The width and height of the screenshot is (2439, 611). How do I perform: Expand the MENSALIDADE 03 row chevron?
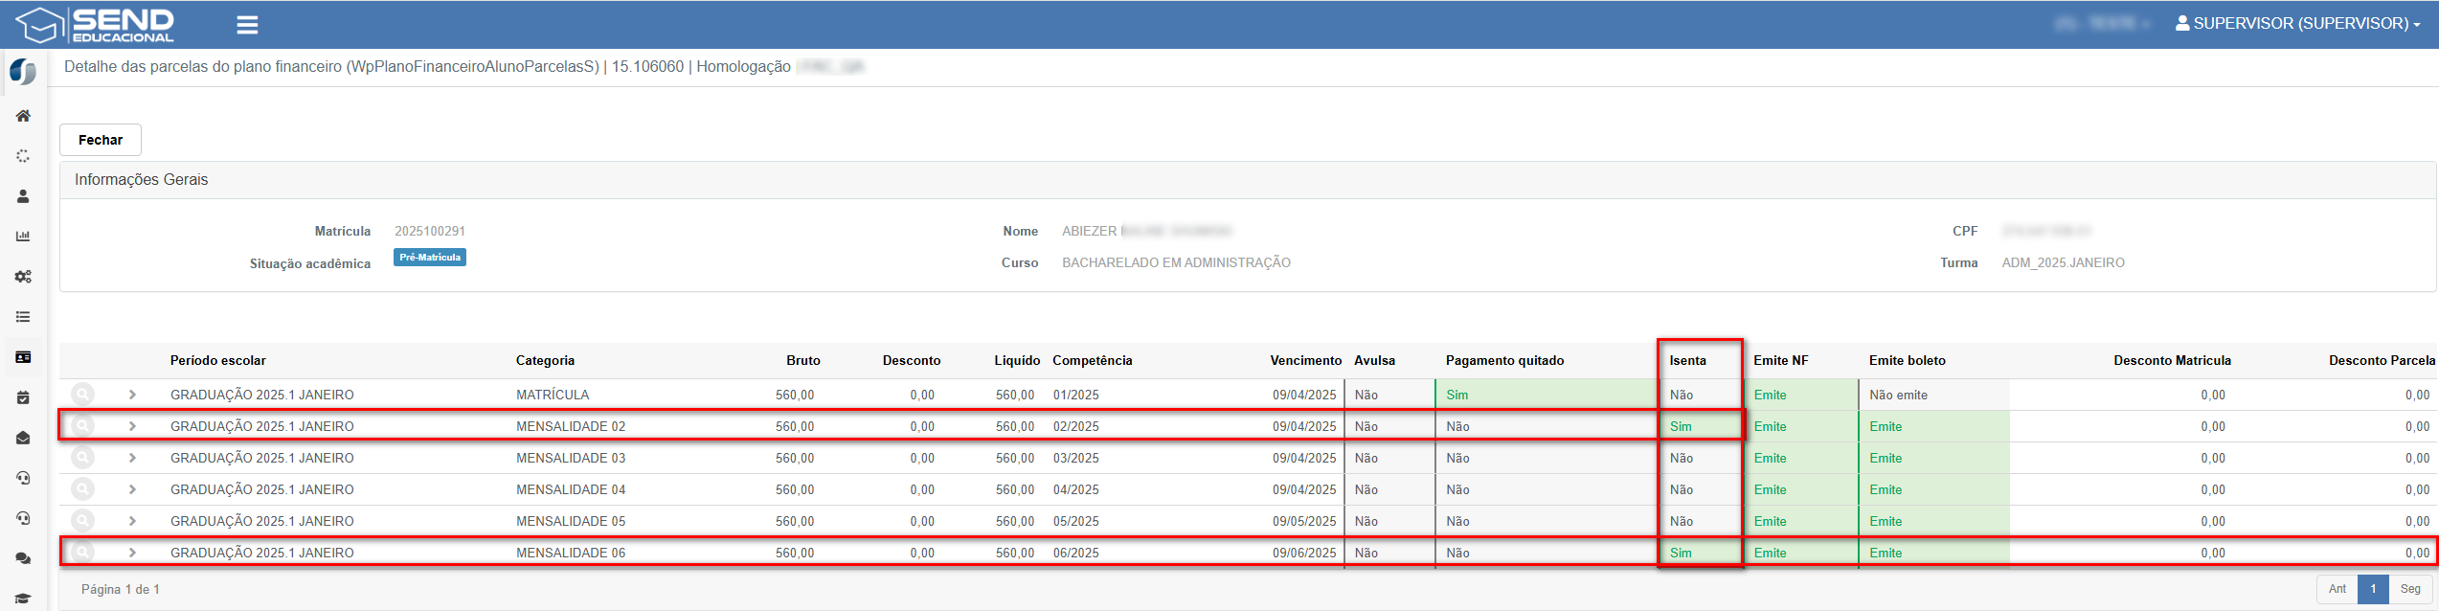[x=132, y=458]
